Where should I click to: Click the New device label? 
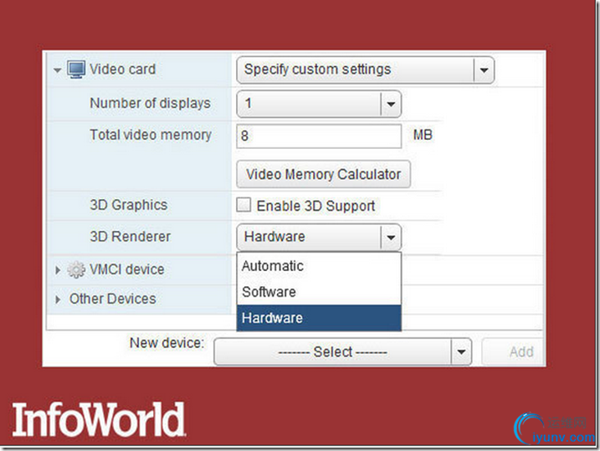(167, 343)
